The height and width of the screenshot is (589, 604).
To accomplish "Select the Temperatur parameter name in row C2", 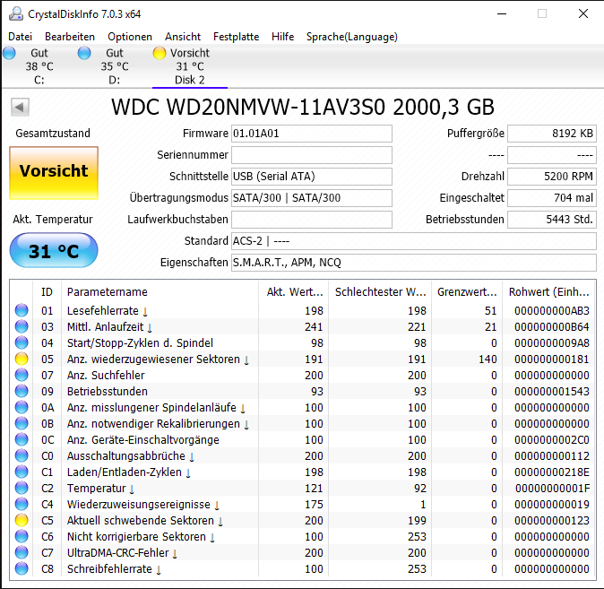I will [x=101, y=489].
